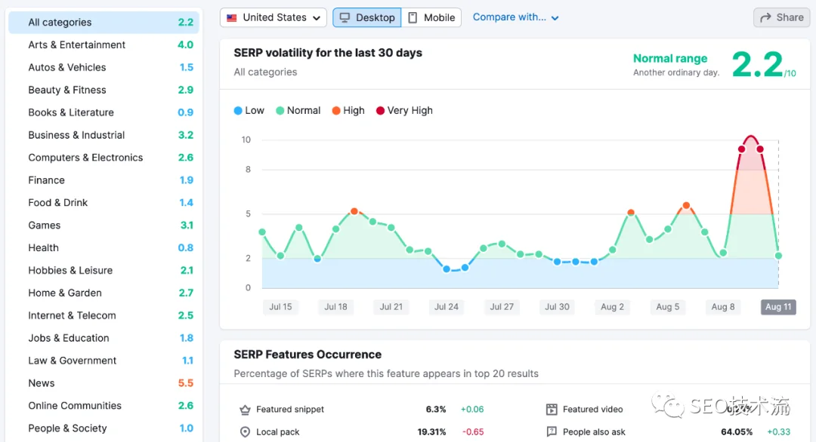Click the Local pack pin icon
The height and width of the screenshot is (442, 816).
click(245, 432)
